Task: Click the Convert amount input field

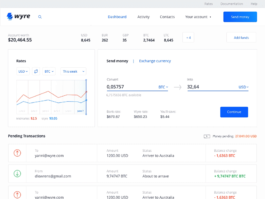Action: point(131,87)
